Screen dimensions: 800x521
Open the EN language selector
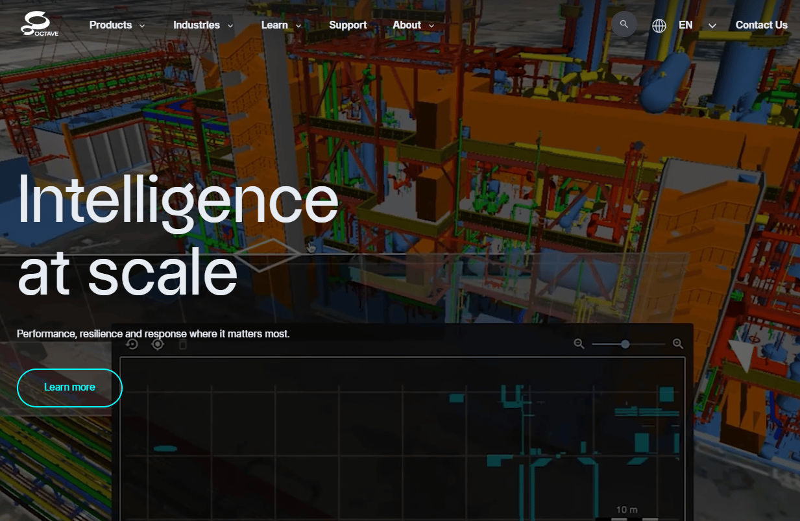685,25
